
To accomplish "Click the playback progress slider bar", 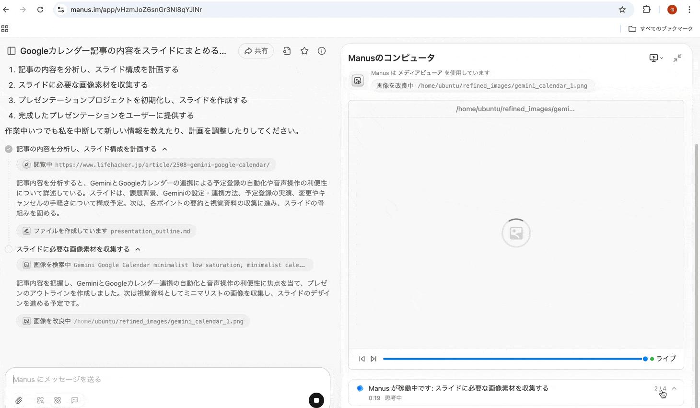I will [x=513, y=359].
